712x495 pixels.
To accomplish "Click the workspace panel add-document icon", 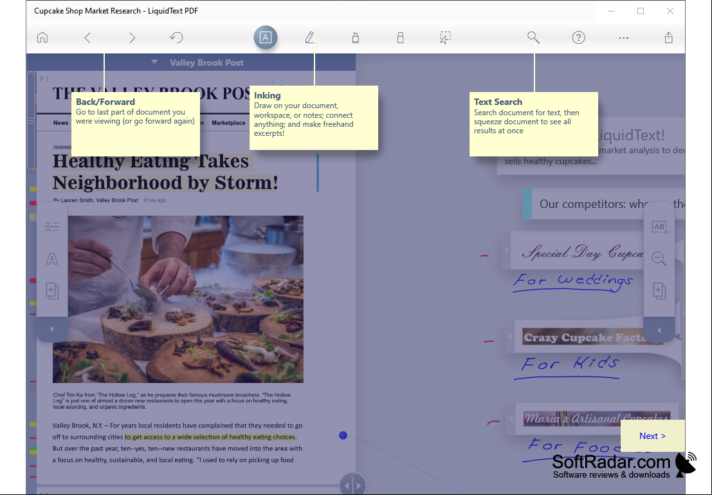I will 659,291.
